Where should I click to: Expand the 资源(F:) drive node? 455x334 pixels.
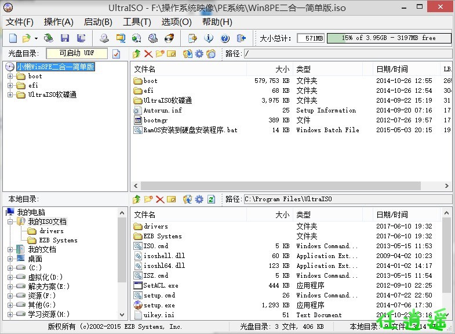[x=10, y=296]
